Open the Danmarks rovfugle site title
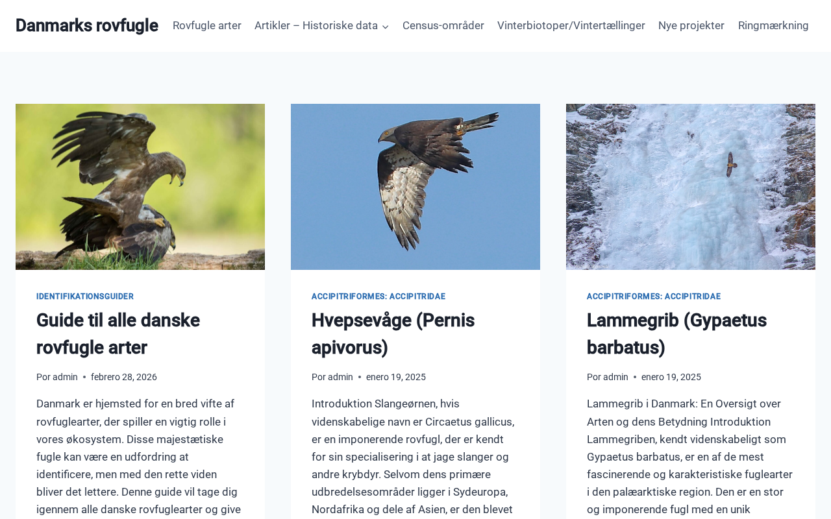Screen dimensions: 831x519 click(87, 25)
